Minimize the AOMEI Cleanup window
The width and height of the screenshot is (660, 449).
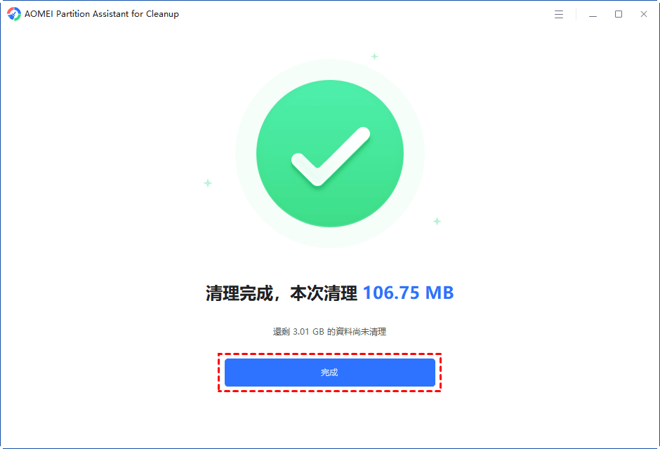[593, 14]
